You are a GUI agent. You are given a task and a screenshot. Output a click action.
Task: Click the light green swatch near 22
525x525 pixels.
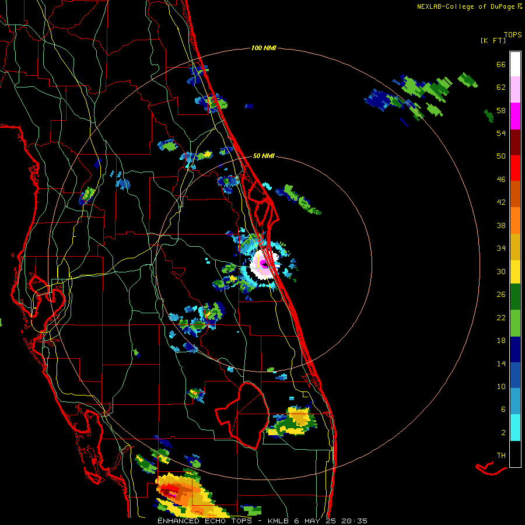click(x=515, y=323)
